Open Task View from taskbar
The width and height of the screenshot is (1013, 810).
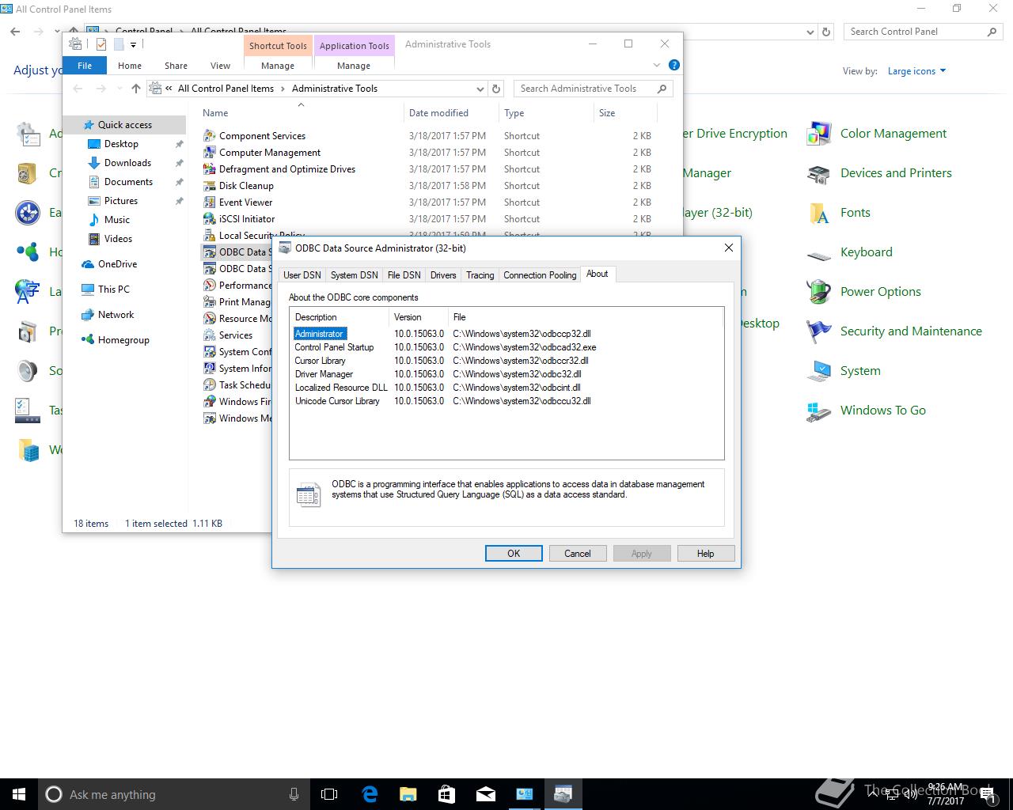(x=329, y=794)
